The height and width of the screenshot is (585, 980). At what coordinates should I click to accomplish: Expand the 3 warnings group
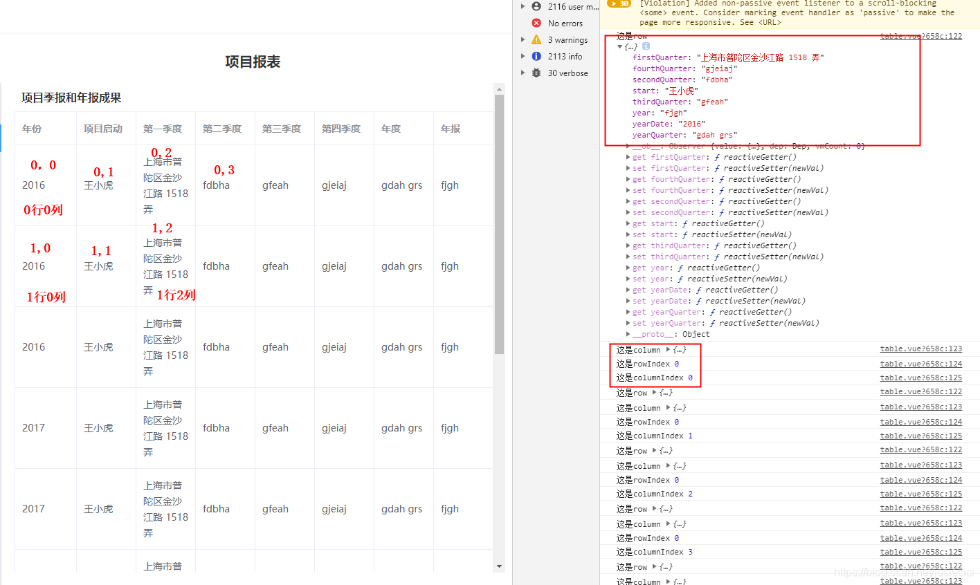523,39
